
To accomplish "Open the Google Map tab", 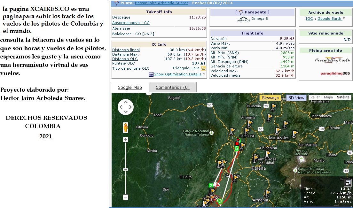I will (130, 88).
